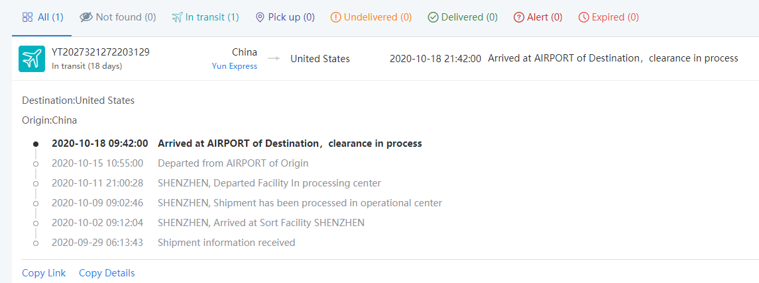Click the location pin Pick up icon
This screenshot has height=283, width=759.
click(260, 17)
